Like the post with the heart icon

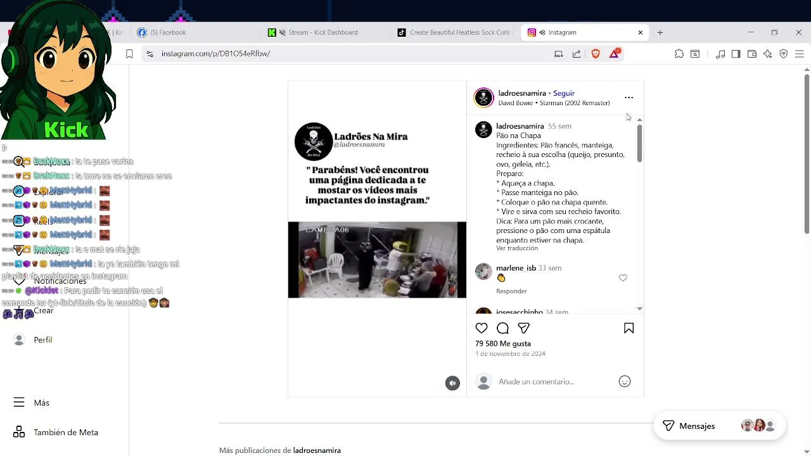[482, 328]
